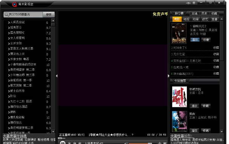Favorite 窃听风云2 with its 收藏 button
229x144 pixels.
point(206,40)
